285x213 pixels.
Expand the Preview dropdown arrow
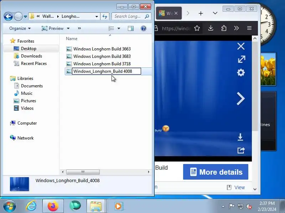pyautogui.click(x=68, y=28)
